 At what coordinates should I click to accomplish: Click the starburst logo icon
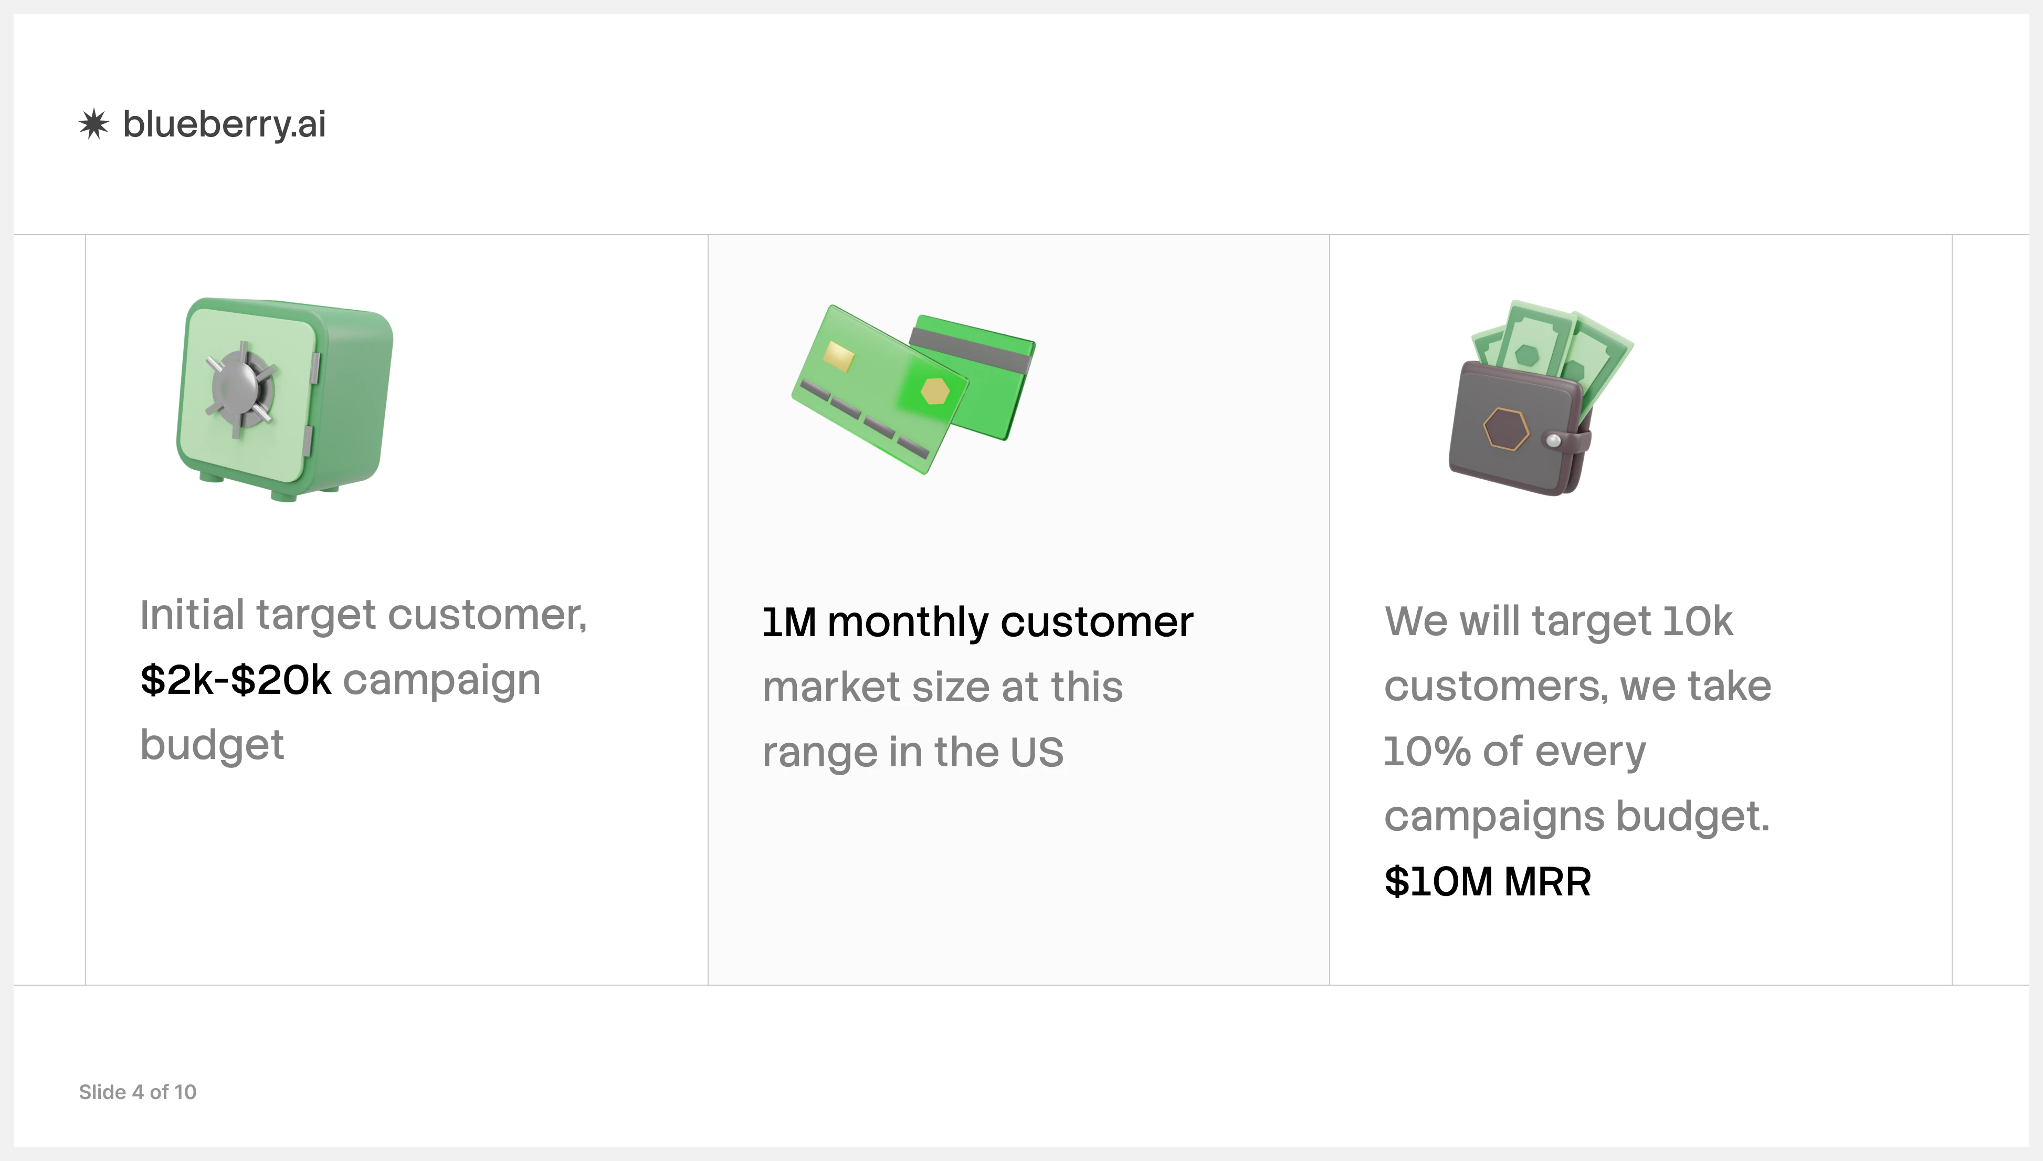94,124
